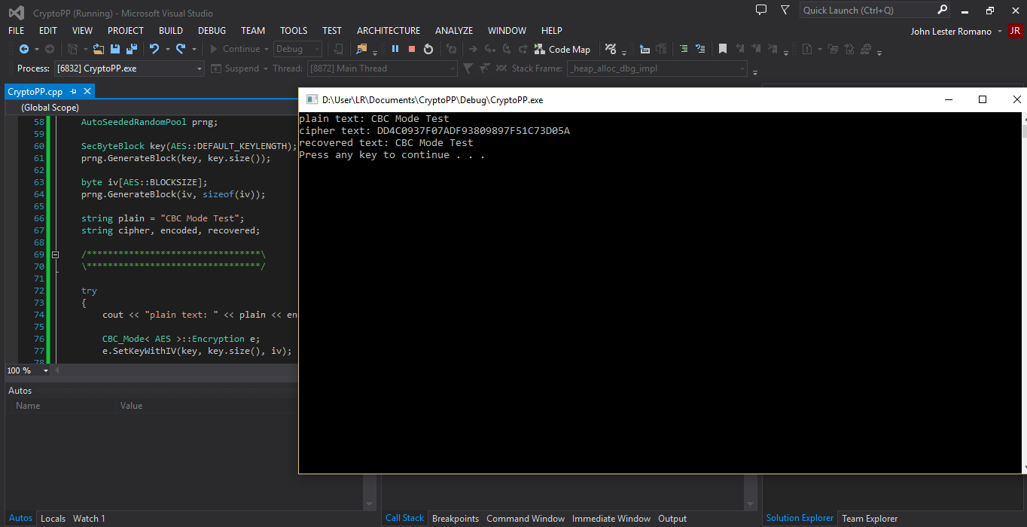Save all files with double-floppy icon

click(132, 49)
